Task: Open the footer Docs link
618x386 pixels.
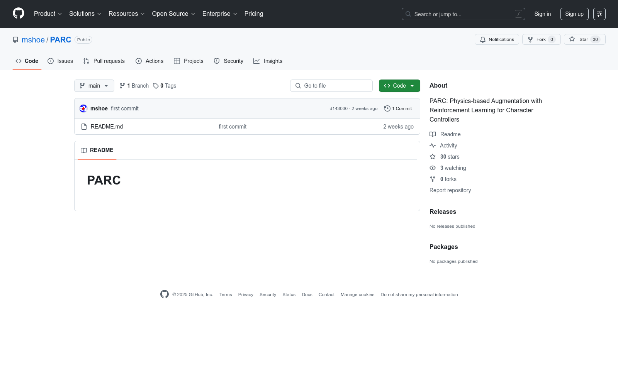Action: point(307,295)
